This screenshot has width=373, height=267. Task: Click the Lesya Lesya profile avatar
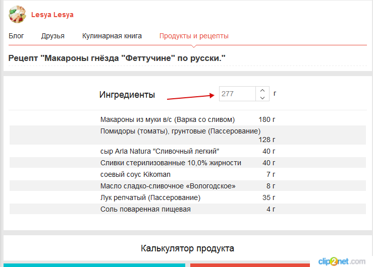(17, 15)
